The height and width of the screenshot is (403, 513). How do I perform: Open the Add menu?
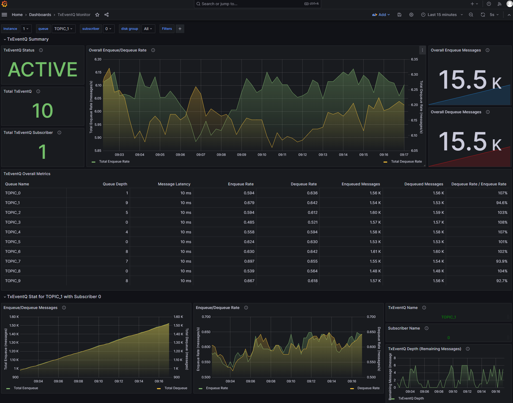coord(381,15)
